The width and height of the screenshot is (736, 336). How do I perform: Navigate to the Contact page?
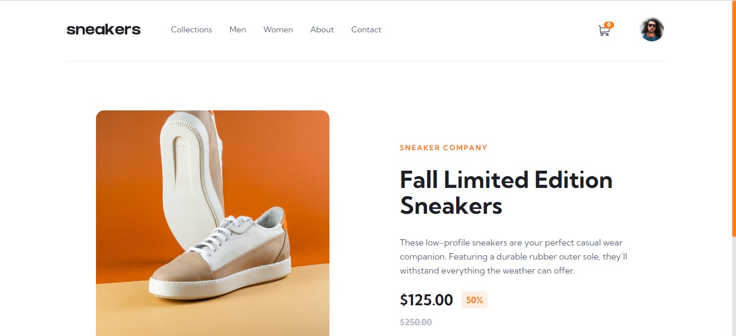366,30
